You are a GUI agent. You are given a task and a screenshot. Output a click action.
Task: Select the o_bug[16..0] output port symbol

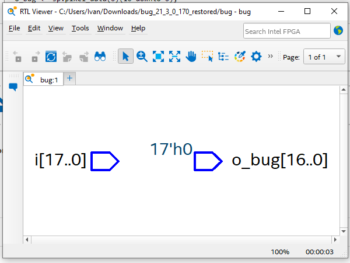click(208, 161)
